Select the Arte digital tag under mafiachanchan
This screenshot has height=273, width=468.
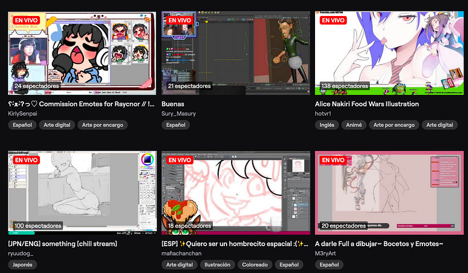click(x=179, y=264)
